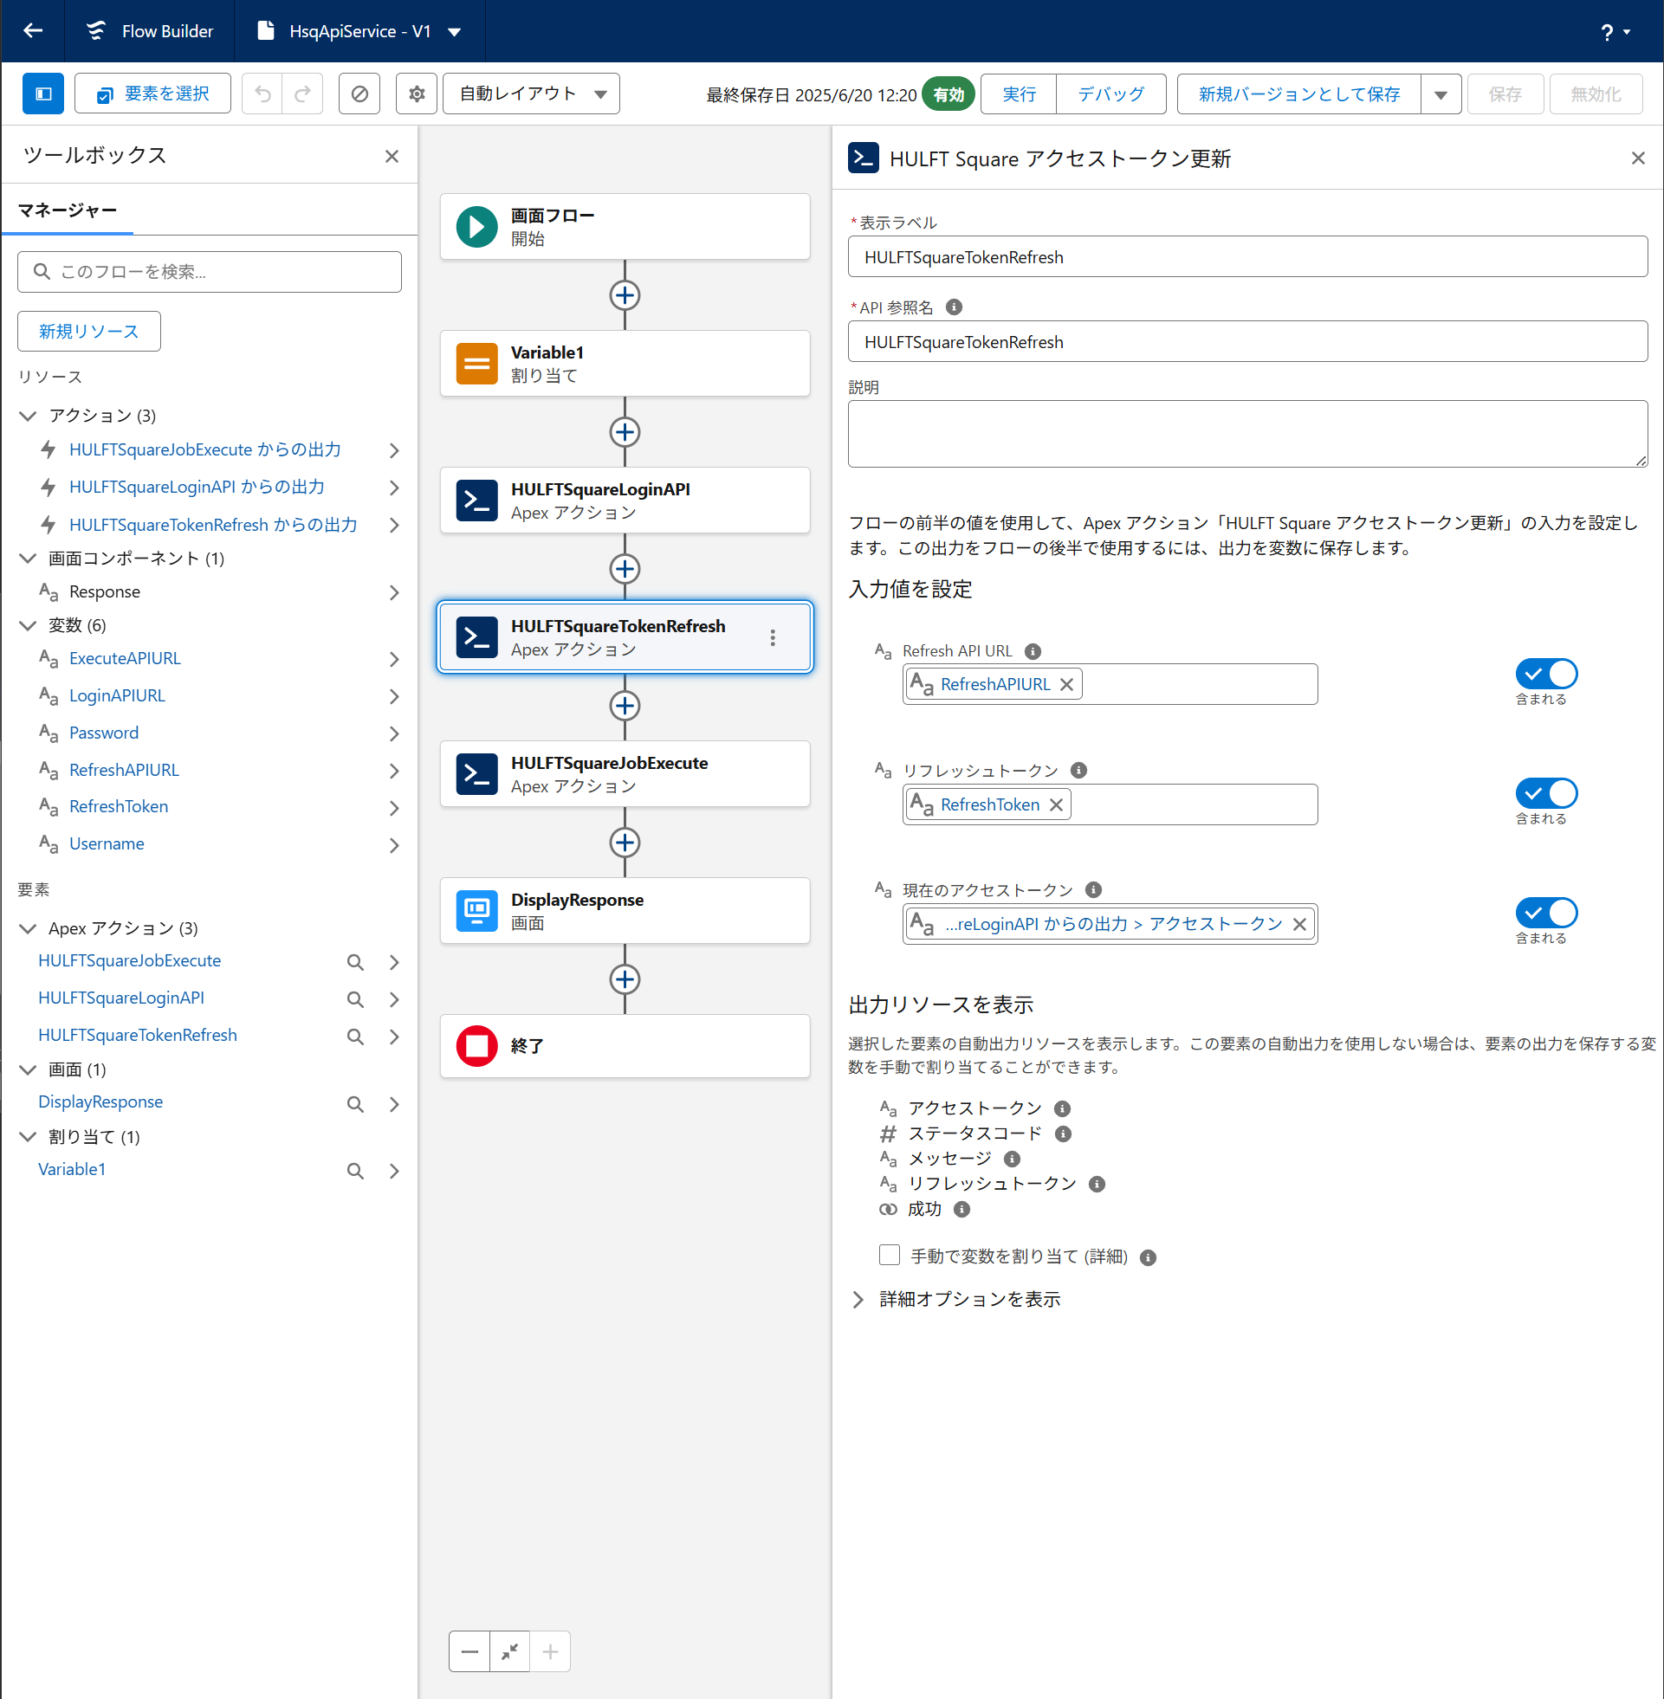
Task: Select the マネージャー tab
Action: tap(68, 210)
